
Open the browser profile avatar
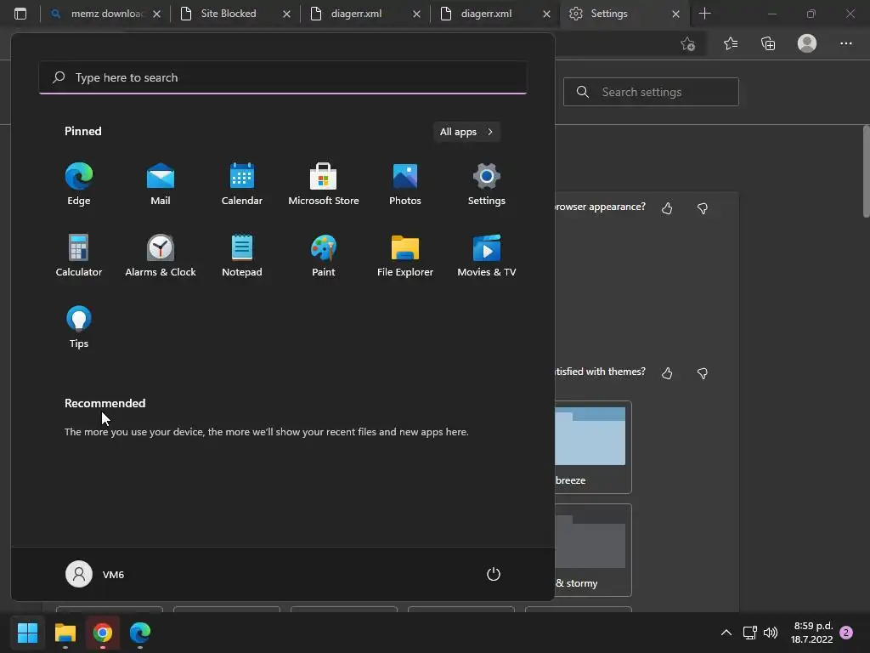[807, 43]
